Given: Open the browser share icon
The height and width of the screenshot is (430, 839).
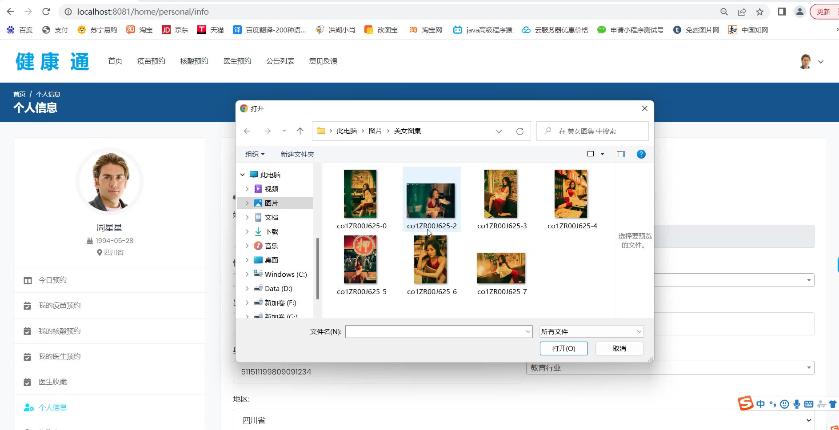Looking at the screenshot, I should click(x=742, y=12).
